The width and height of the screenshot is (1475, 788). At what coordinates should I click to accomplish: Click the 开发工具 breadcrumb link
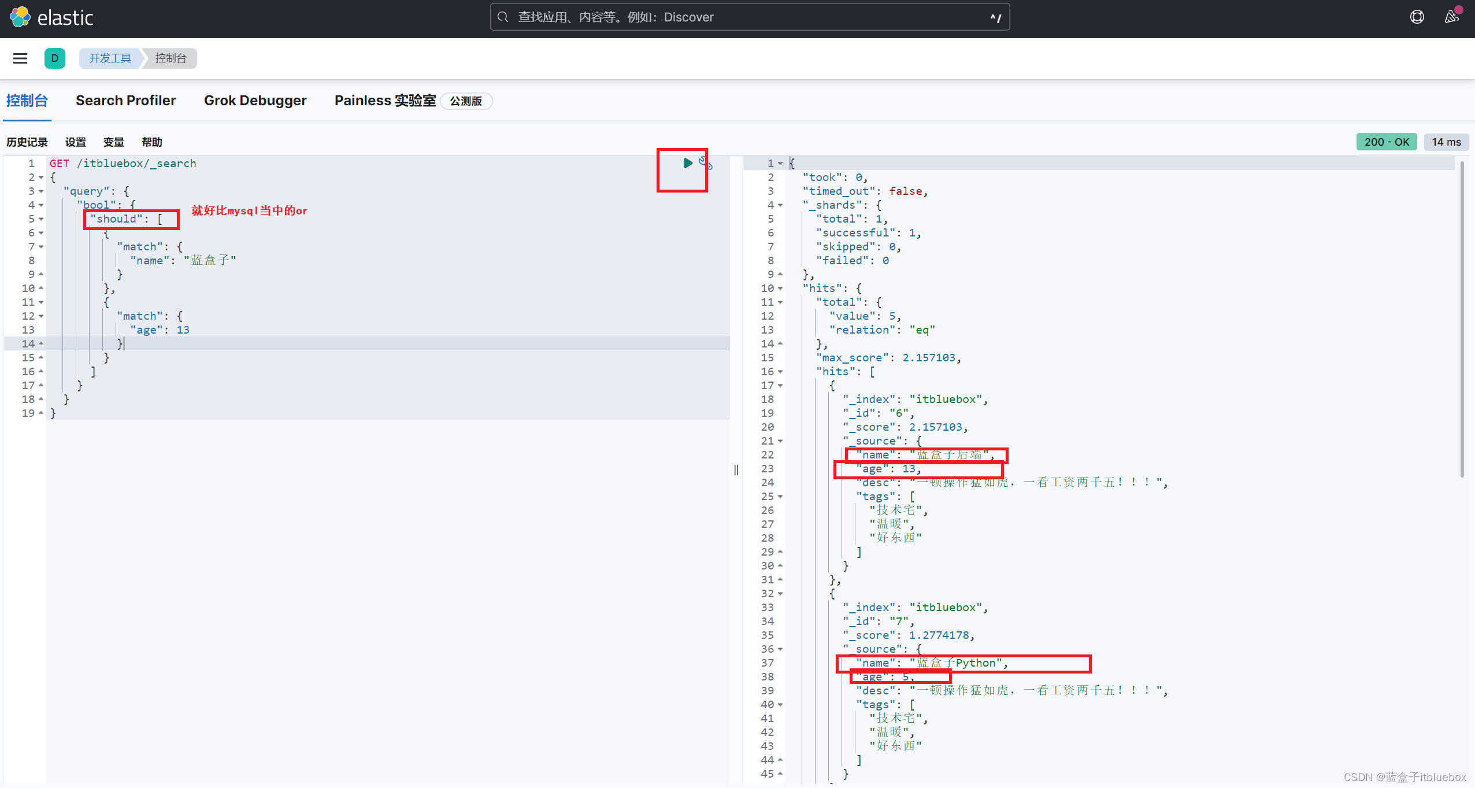point(110,58)
